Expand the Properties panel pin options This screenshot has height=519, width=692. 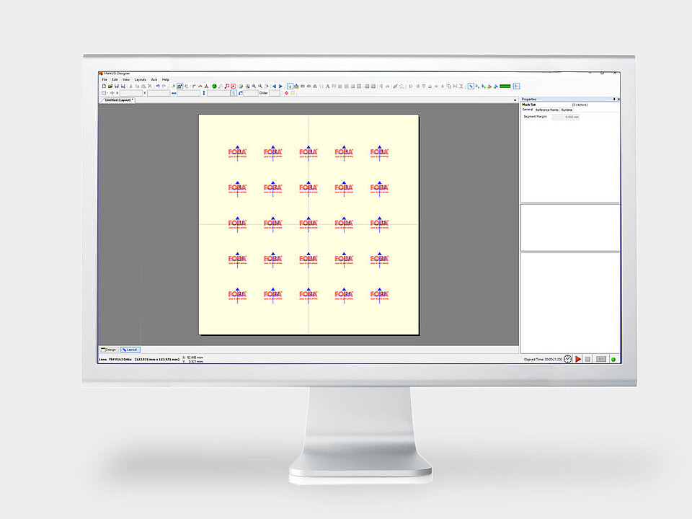pyautogui.click(x=614, y=98)
